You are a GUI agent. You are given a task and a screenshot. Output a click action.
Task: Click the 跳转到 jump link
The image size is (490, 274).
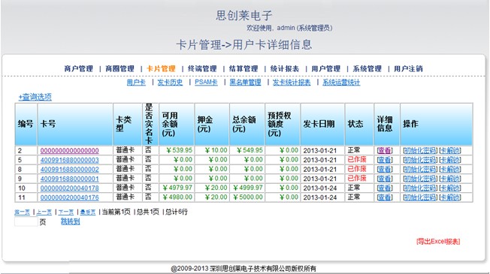pyautogui.click(x=71, y=221)
